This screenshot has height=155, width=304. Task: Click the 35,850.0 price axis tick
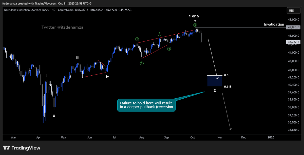click(x=294, y=130)
